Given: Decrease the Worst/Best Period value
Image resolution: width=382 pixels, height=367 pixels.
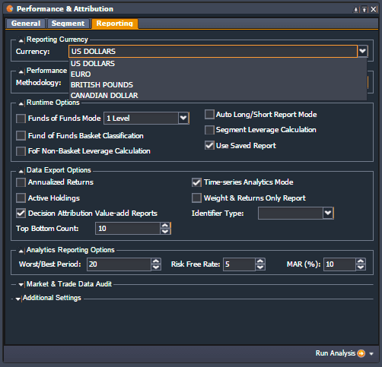Looking at the screenshot, I should point(156,267).
